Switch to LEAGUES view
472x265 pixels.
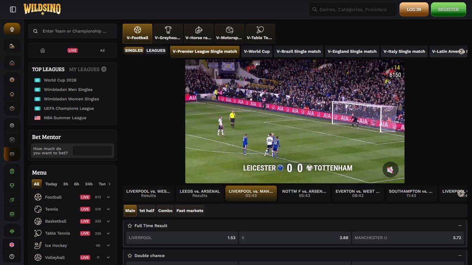click(x=156, y=51)
